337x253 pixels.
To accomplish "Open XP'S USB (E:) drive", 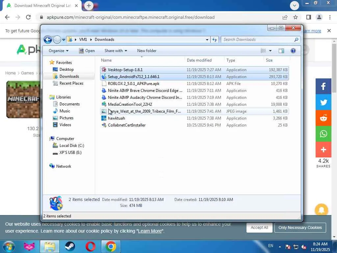I will click(x=70, y=153).
